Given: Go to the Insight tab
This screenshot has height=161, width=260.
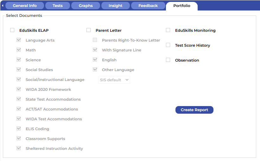Looking at the screenshot, I should click(x=115, y=6).
